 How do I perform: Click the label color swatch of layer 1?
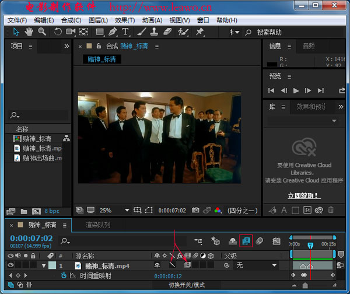pyautogui.click(x=52, y=265)
